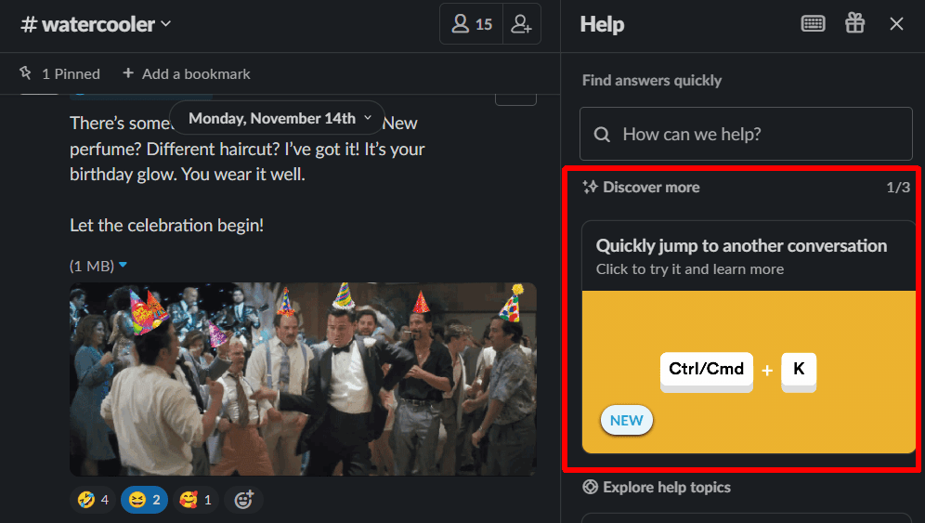This screenshot has height=523, width=925.
Task: Collapse the 1 MB GIF attachment arrow
Action: 124,266
